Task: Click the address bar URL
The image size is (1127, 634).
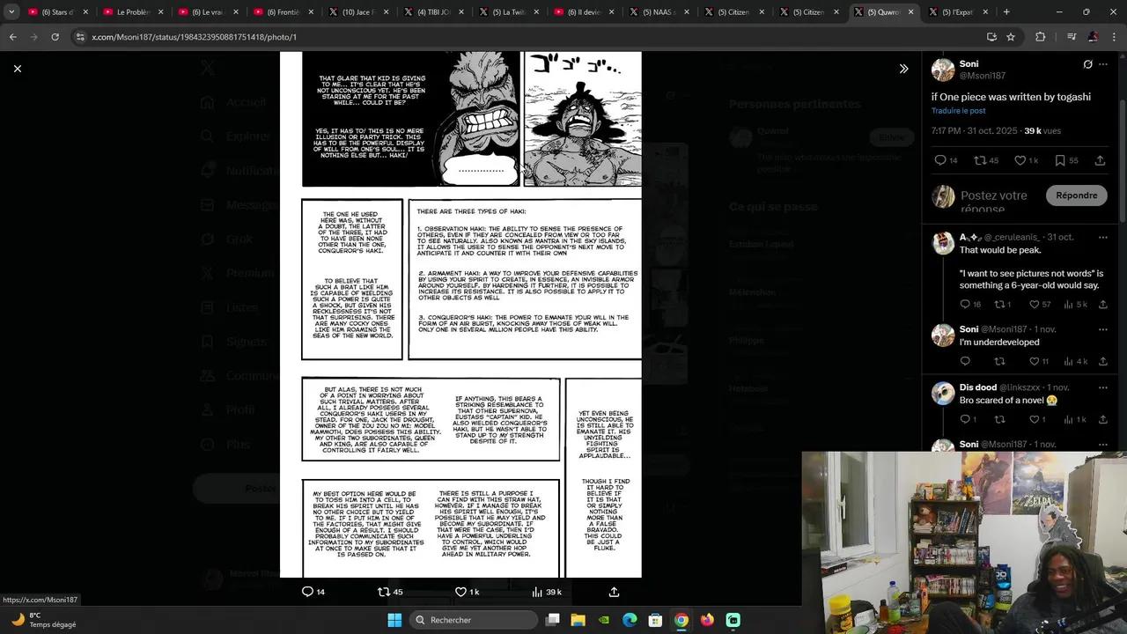Action: click(194, 37)
